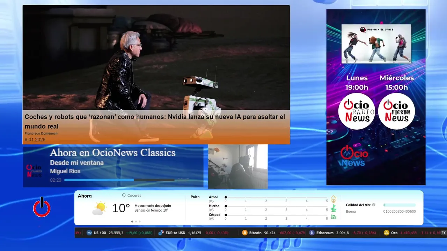Viewport: 447px width, 251px height.
Task: Click the 'Buena' air quality status
Action: click(351, 211)
